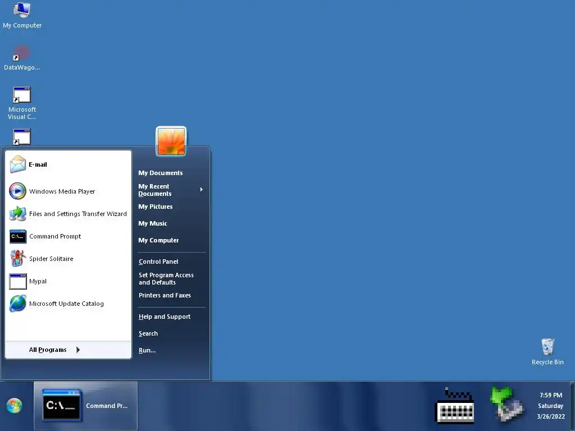Open My Pictures from Start menu
Screen dimensions: 575x431
point(155,207)
